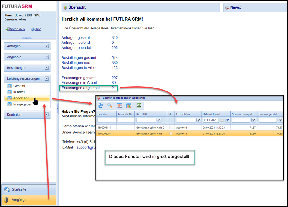Expand the Bestellungen section
Viewport: 288px width, 207px height.
[46, 68]
